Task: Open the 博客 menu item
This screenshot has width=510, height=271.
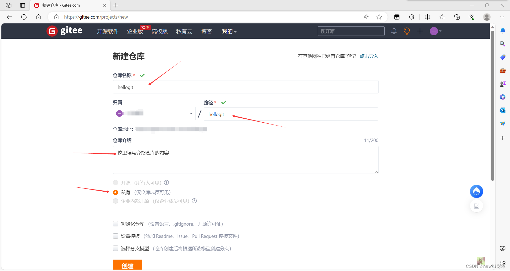Action: (x=207, y=31)
